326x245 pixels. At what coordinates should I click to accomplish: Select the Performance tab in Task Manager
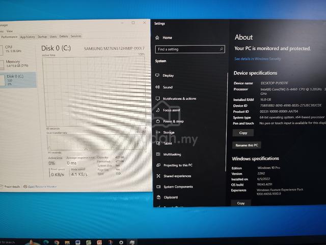pyautogui.click(x=9, y=37)
